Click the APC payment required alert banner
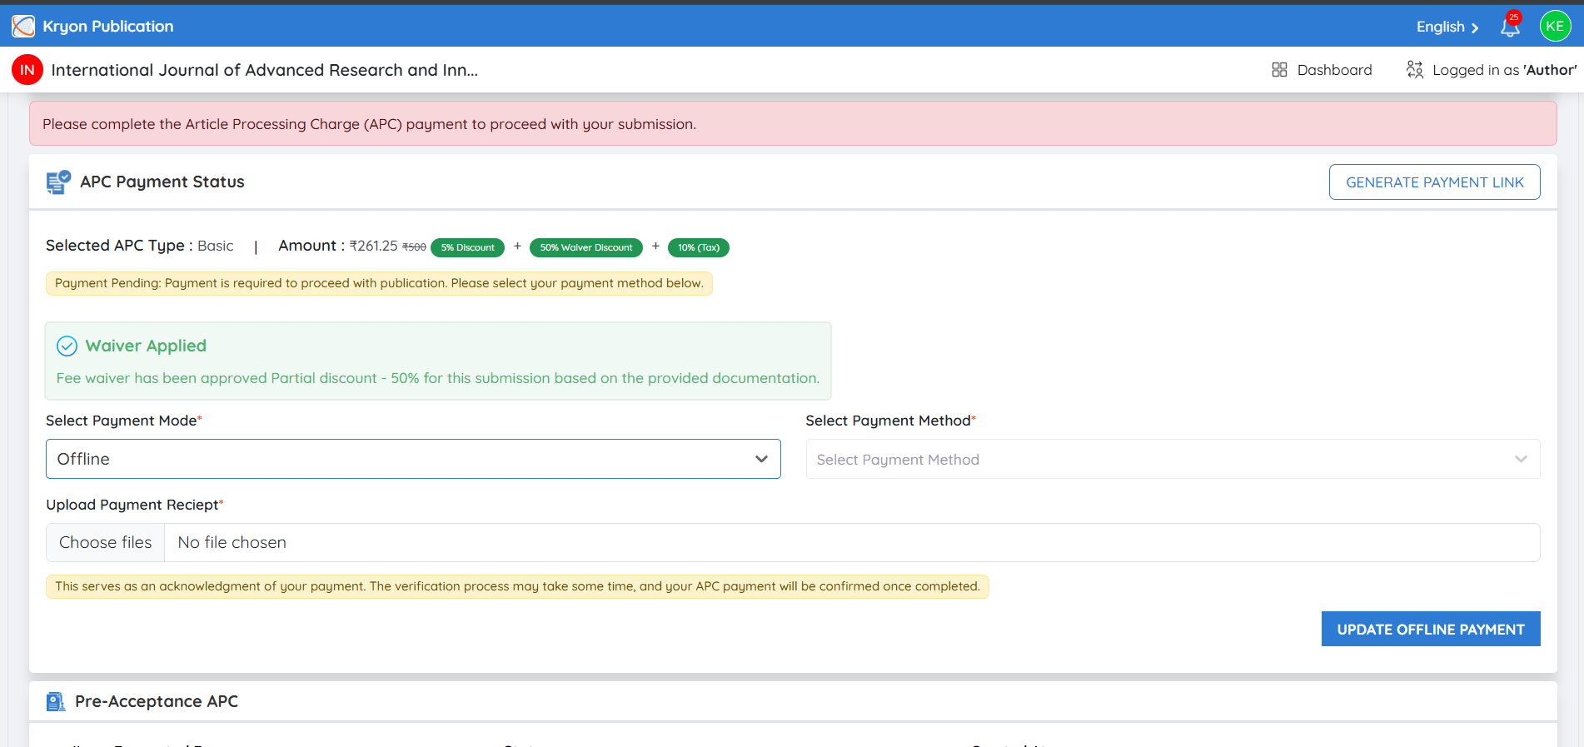The height and width of the screenshot is (747, 1584). 793,123
